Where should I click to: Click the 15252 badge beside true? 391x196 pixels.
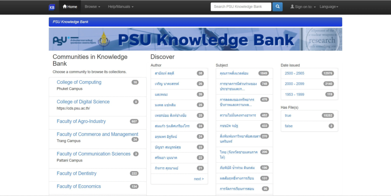click(328, 115)
